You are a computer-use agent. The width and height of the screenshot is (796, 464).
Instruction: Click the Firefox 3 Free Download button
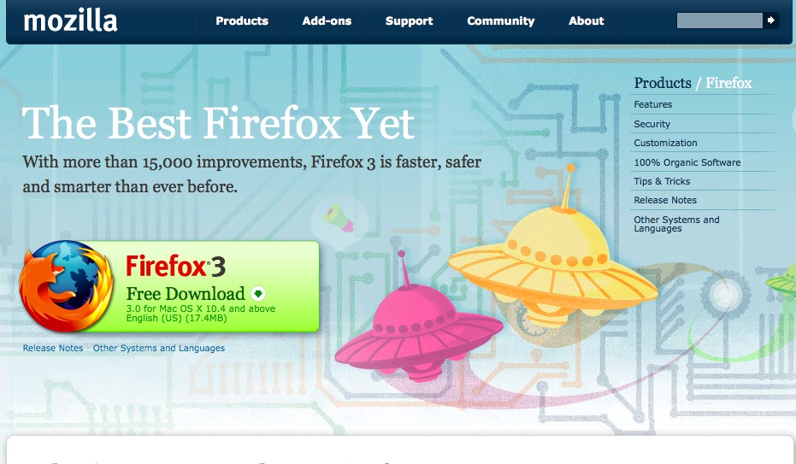(169, 286)
